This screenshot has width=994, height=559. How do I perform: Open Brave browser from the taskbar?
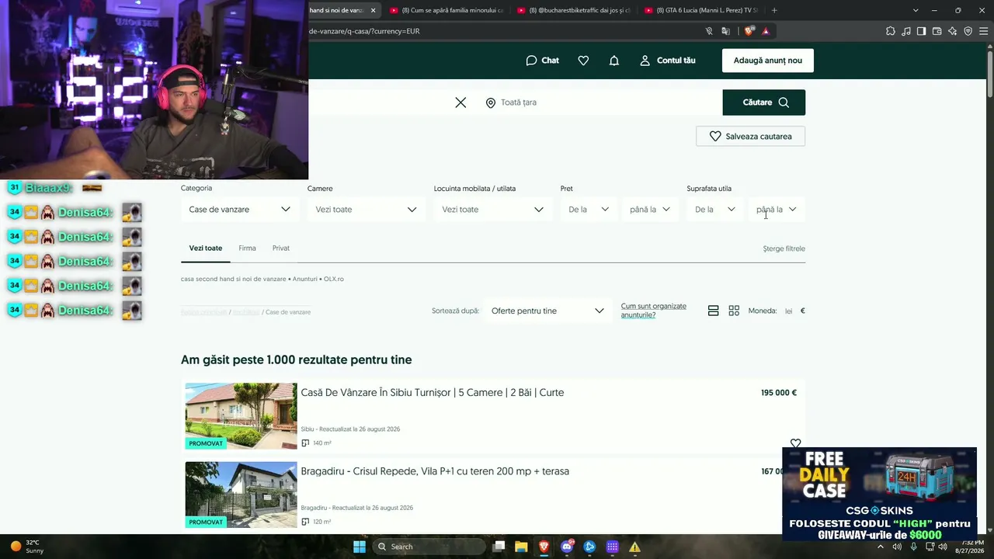544,547
